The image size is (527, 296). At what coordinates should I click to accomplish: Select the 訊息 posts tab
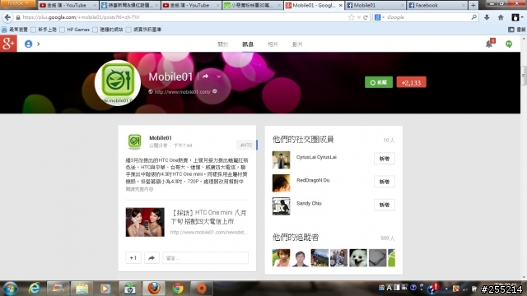(x=248, y=44)
